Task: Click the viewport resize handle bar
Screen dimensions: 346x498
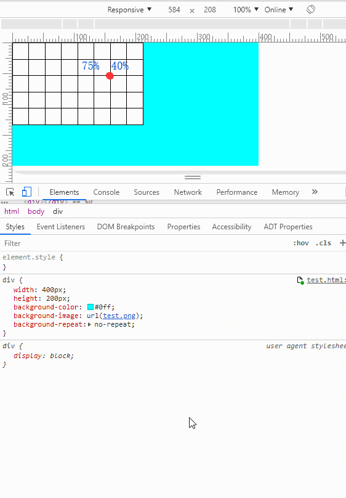Action: (x=193, y=178)
